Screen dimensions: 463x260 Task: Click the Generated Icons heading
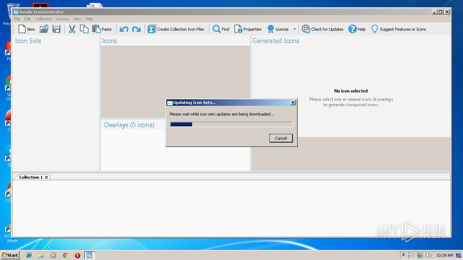[276, 41]
